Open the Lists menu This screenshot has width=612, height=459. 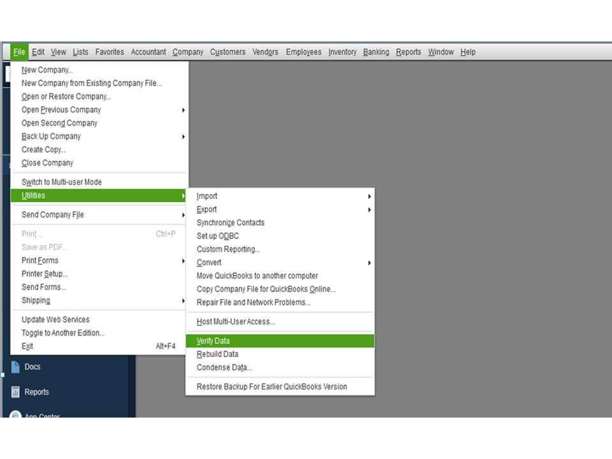click(80, 52)
